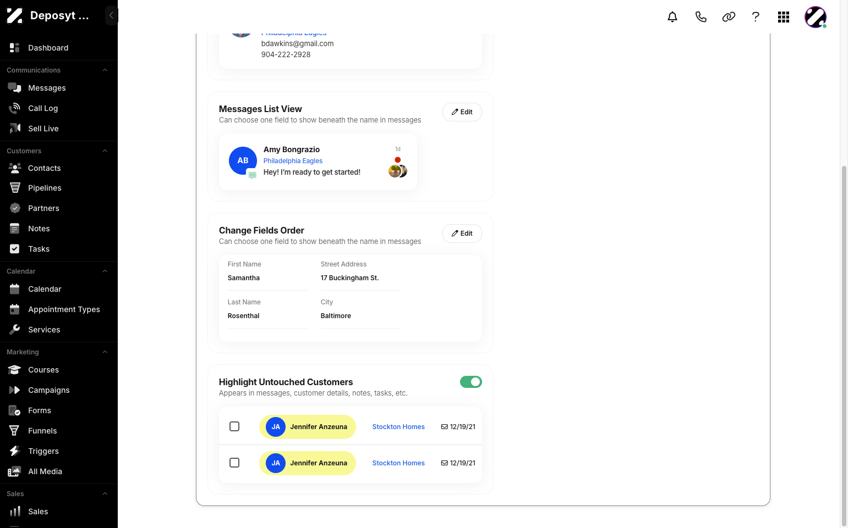This screenshot has width=848, height=528.
Task: Edit the Change Fields Order section
Action: tap(462, 234)
